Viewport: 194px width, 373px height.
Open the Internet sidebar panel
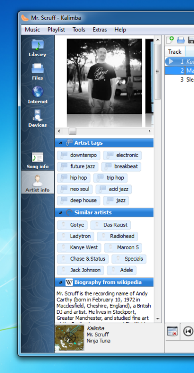37,95
